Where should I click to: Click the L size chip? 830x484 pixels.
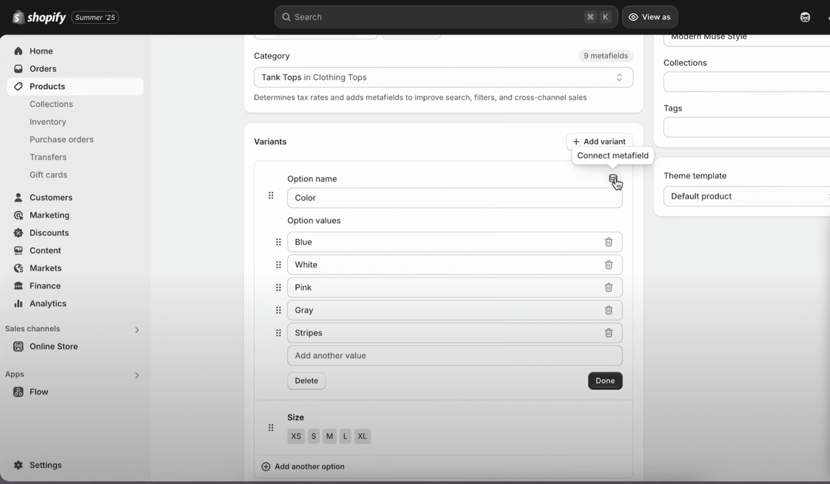(345, 436)
